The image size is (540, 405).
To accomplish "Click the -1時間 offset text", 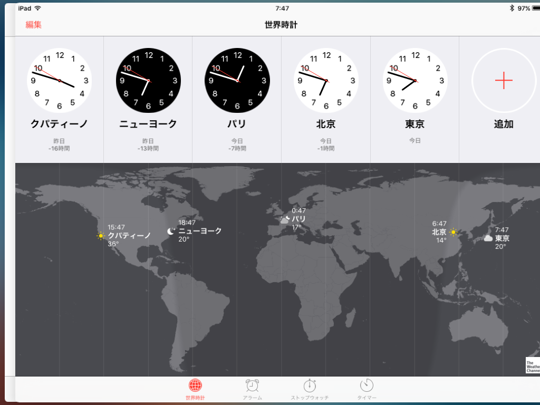I will pyautogui.click(x=326, y=148).
